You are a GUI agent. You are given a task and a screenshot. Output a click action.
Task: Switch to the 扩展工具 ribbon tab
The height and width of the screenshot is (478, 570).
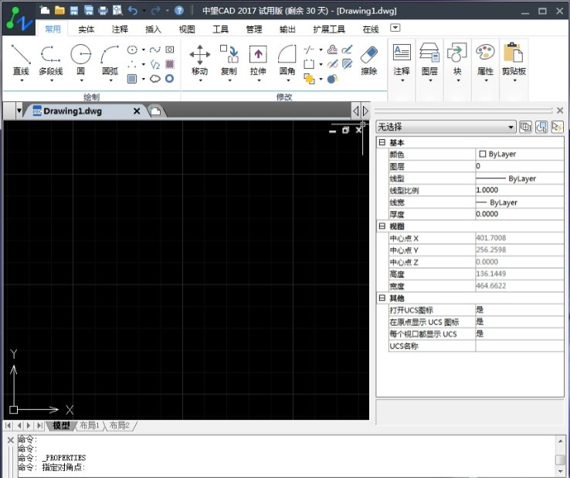[329, 29]
